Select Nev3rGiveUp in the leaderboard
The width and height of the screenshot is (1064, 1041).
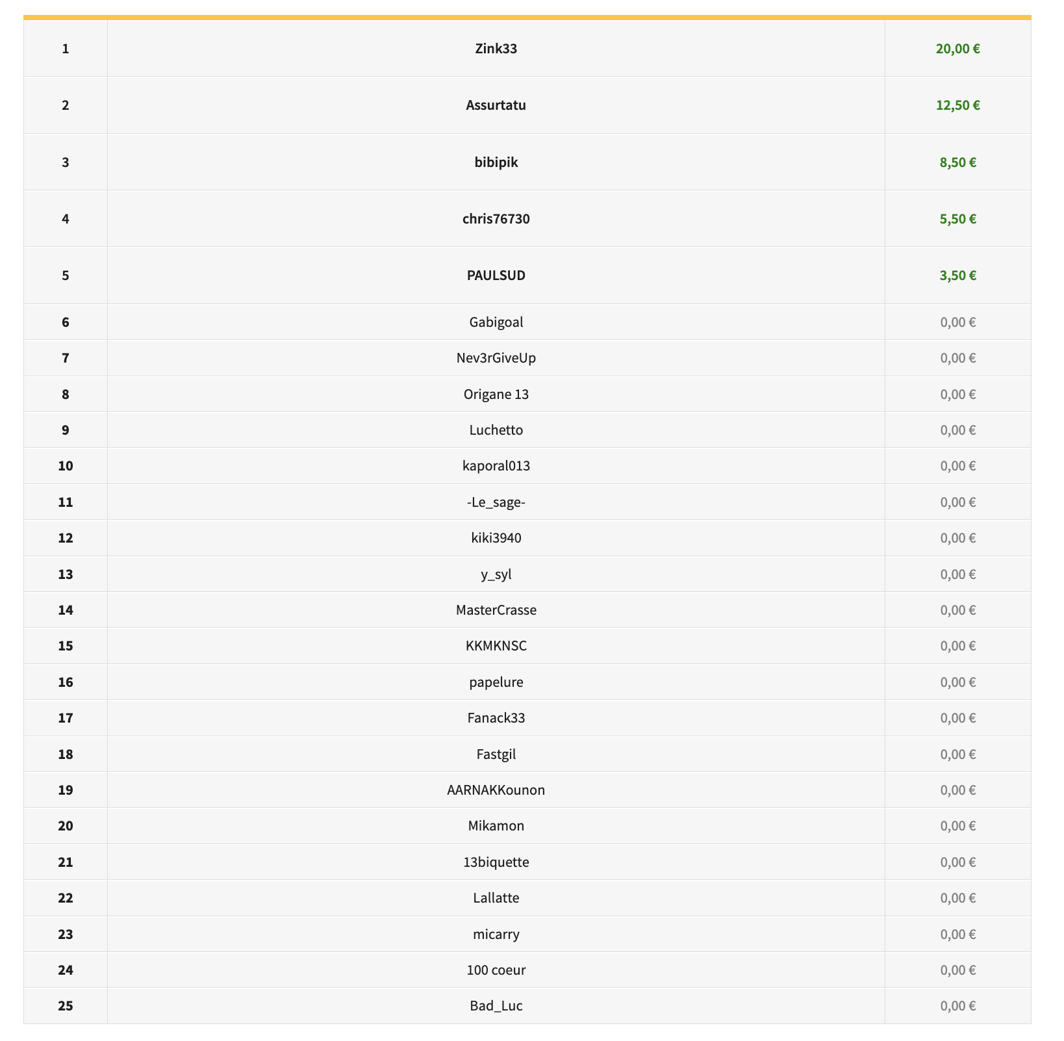(x=496, y=358)
